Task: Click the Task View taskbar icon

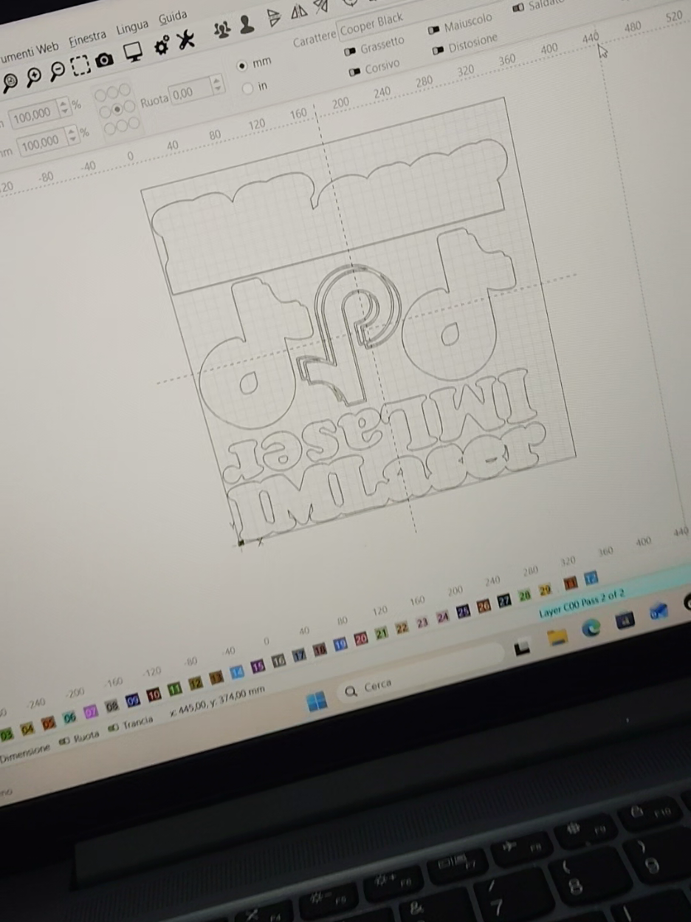Action: tap(523, 648)
